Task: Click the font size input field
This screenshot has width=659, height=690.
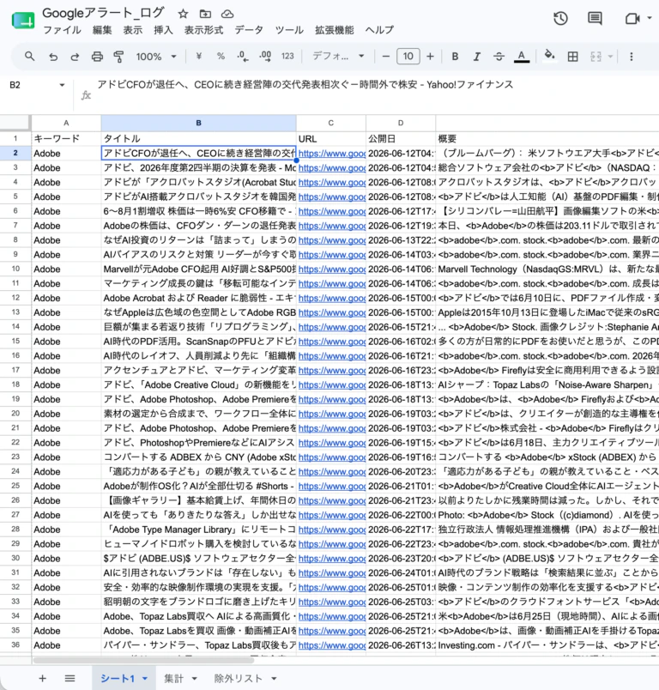Action: coord(408,57)
